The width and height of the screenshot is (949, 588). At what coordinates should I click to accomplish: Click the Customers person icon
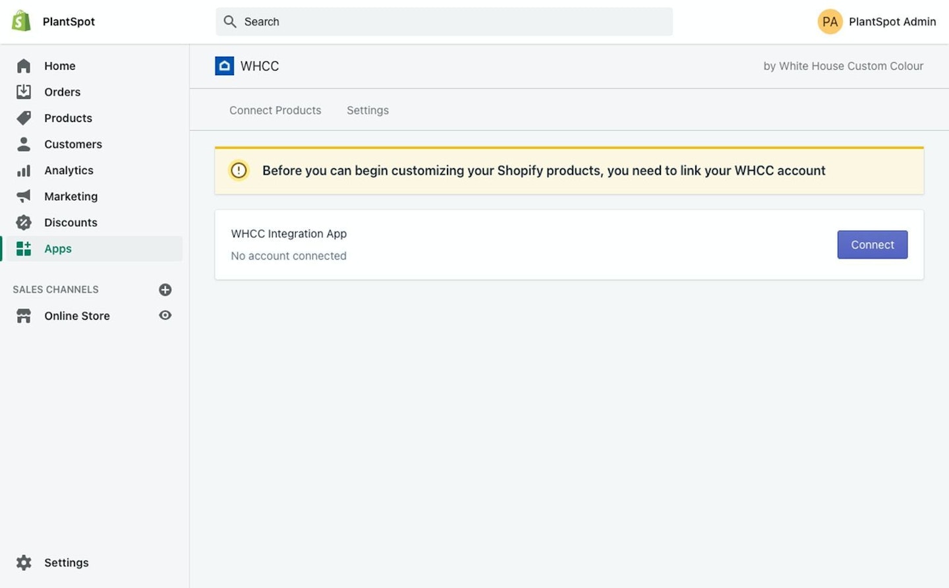[24, 144]
